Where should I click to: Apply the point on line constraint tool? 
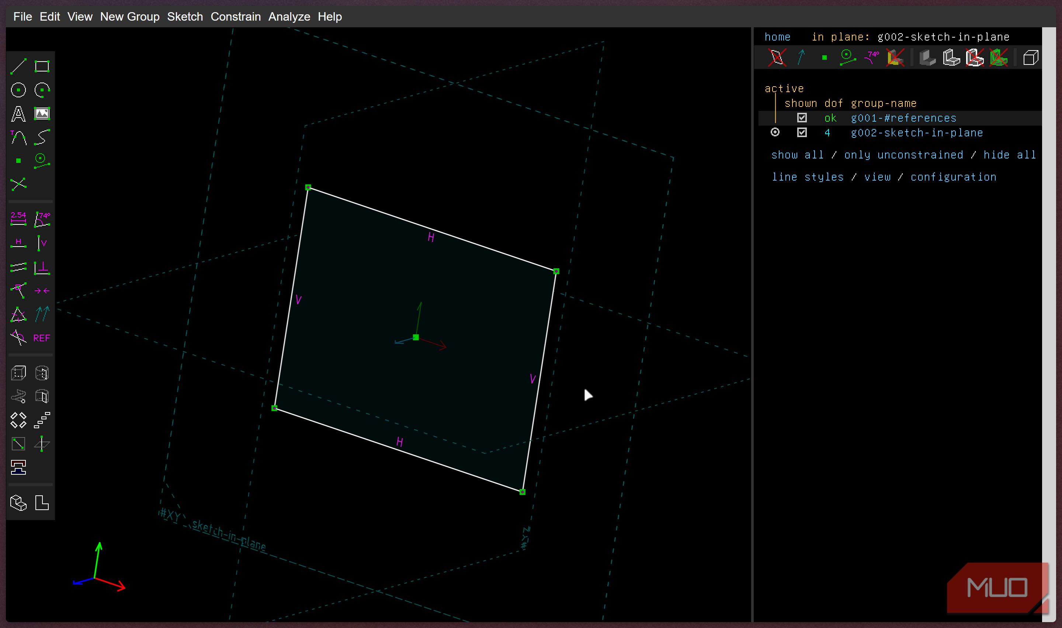[x=18, y=291]
